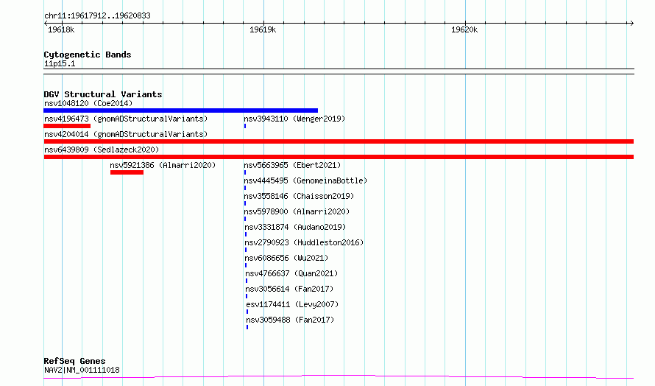
Task: Click the Cytogenetic Bands track title
Action: [88, 55]
